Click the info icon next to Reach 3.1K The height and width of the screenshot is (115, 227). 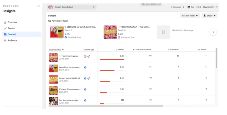click(71, 30)
